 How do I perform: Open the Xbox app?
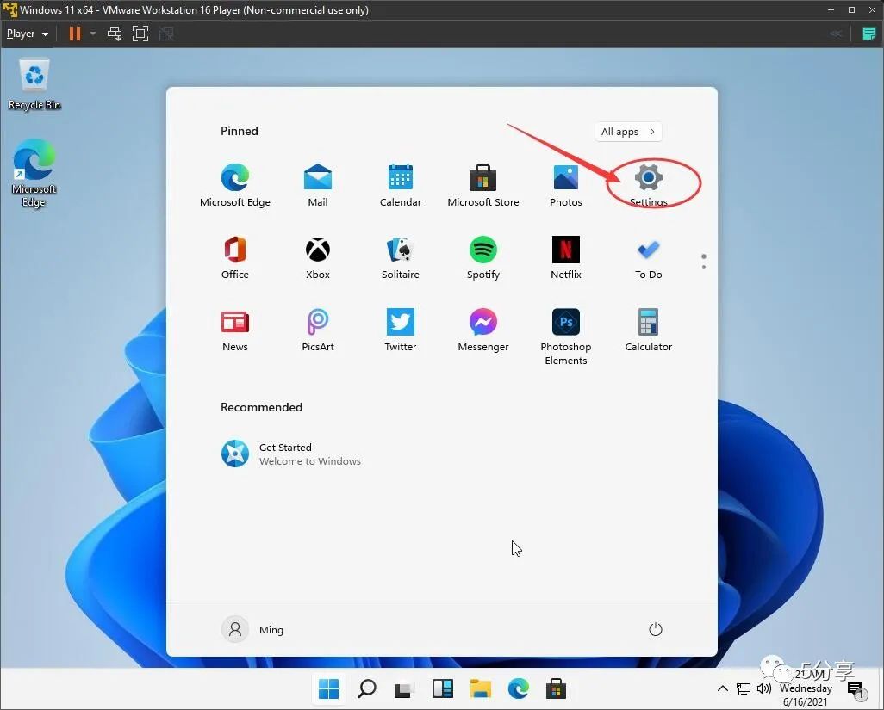click(317, 258)
